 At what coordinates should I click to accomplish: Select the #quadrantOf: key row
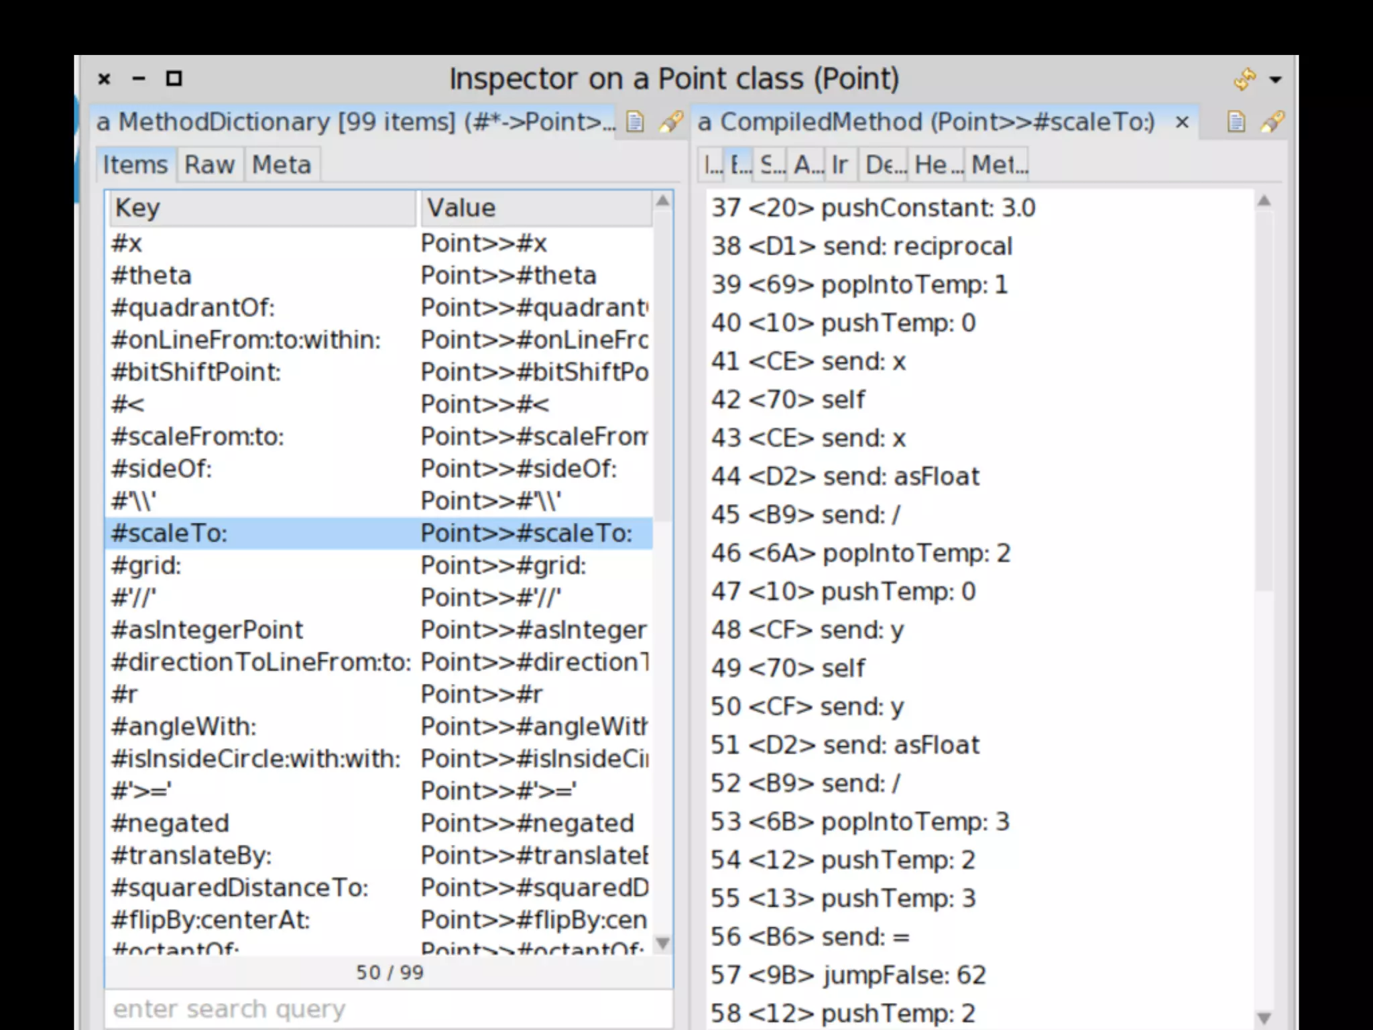379,308
